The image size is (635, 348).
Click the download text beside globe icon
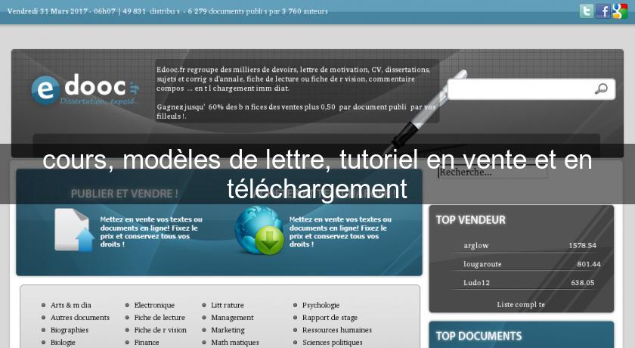[341, 231]
